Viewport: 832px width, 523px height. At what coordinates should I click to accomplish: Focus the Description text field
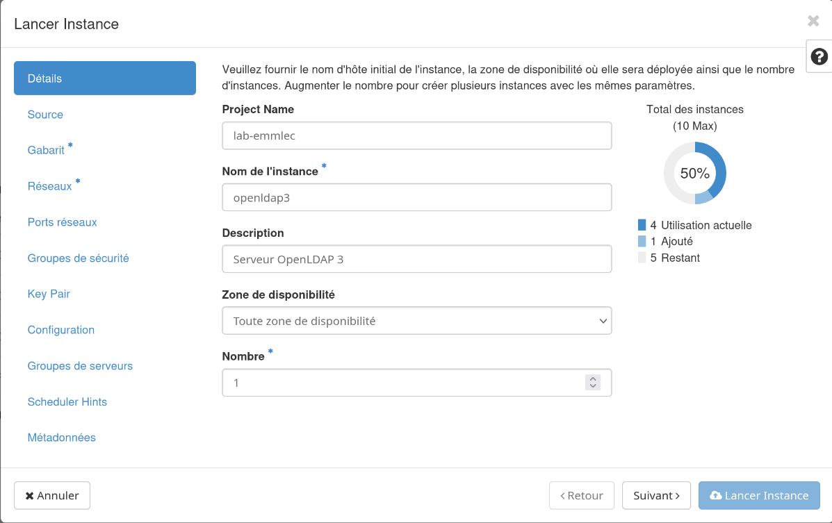click(x=416, y=259)
